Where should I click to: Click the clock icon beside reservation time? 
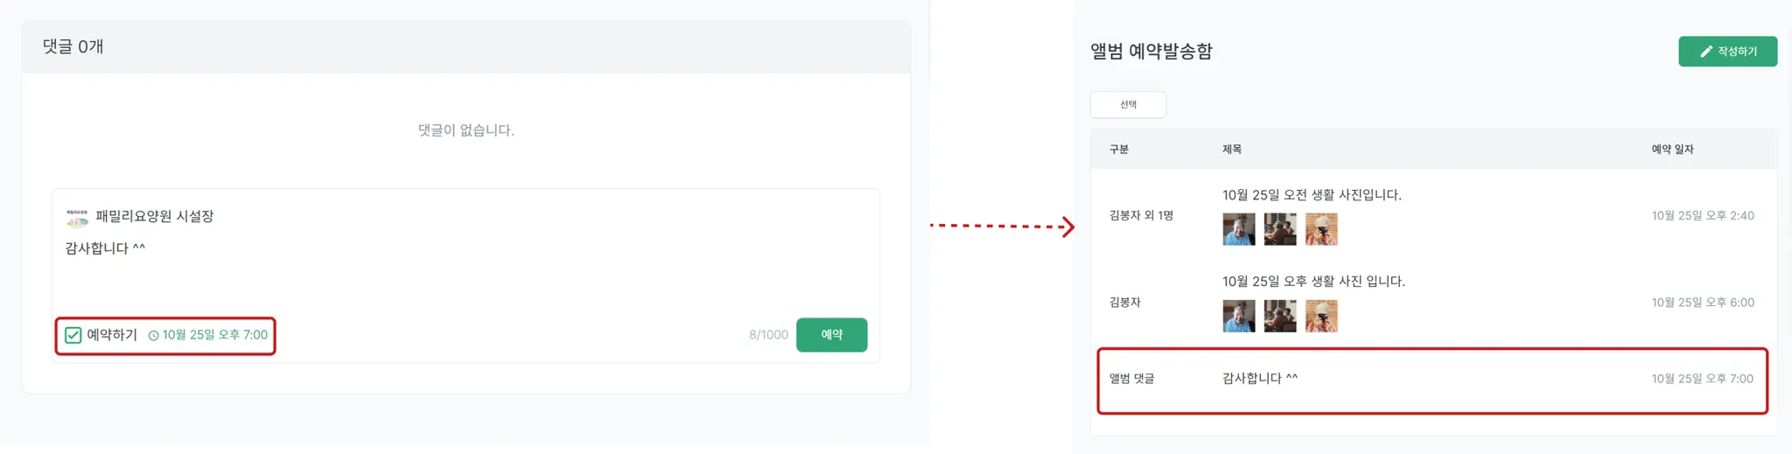point(153,335)
